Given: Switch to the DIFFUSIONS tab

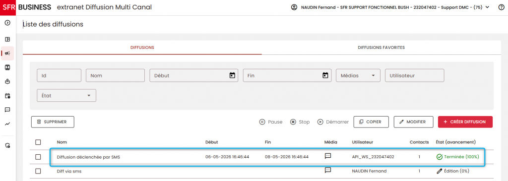Looking at the screenshot, I should [x=142, y=47].
